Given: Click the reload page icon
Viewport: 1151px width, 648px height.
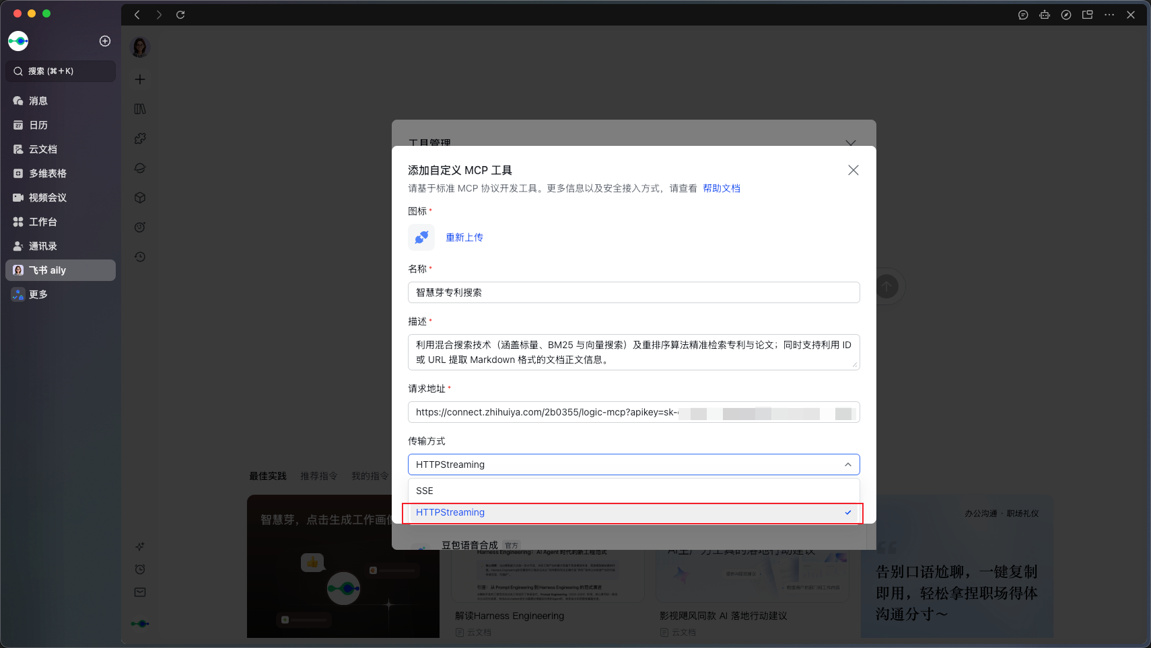Looking at the screenshot, I should 180,15.
